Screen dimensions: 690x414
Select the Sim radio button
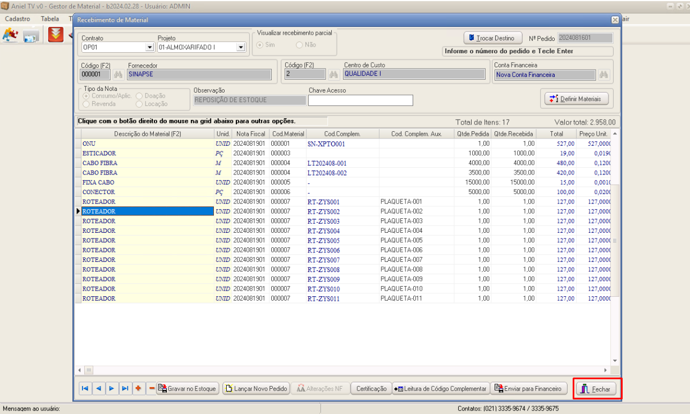pyautogui.click(x=261, y=45)
